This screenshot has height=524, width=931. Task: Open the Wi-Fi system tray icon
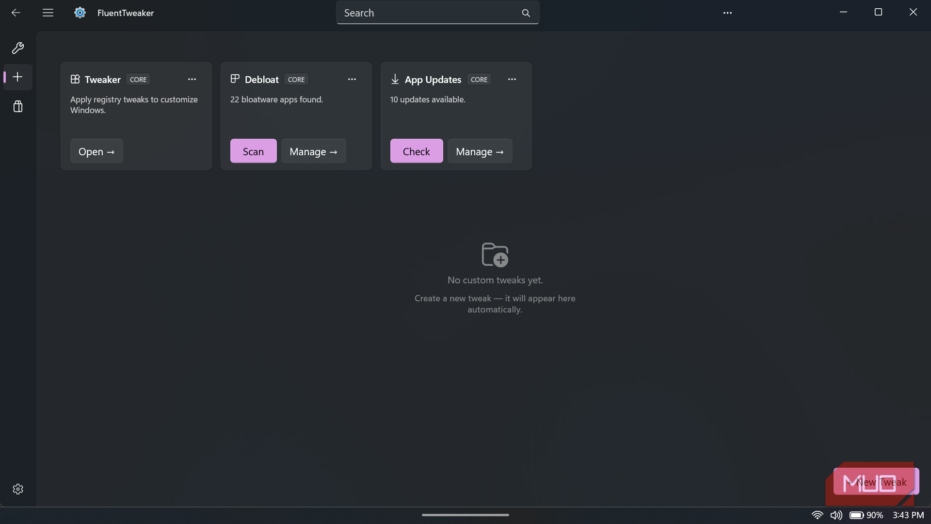pos(818,515)
